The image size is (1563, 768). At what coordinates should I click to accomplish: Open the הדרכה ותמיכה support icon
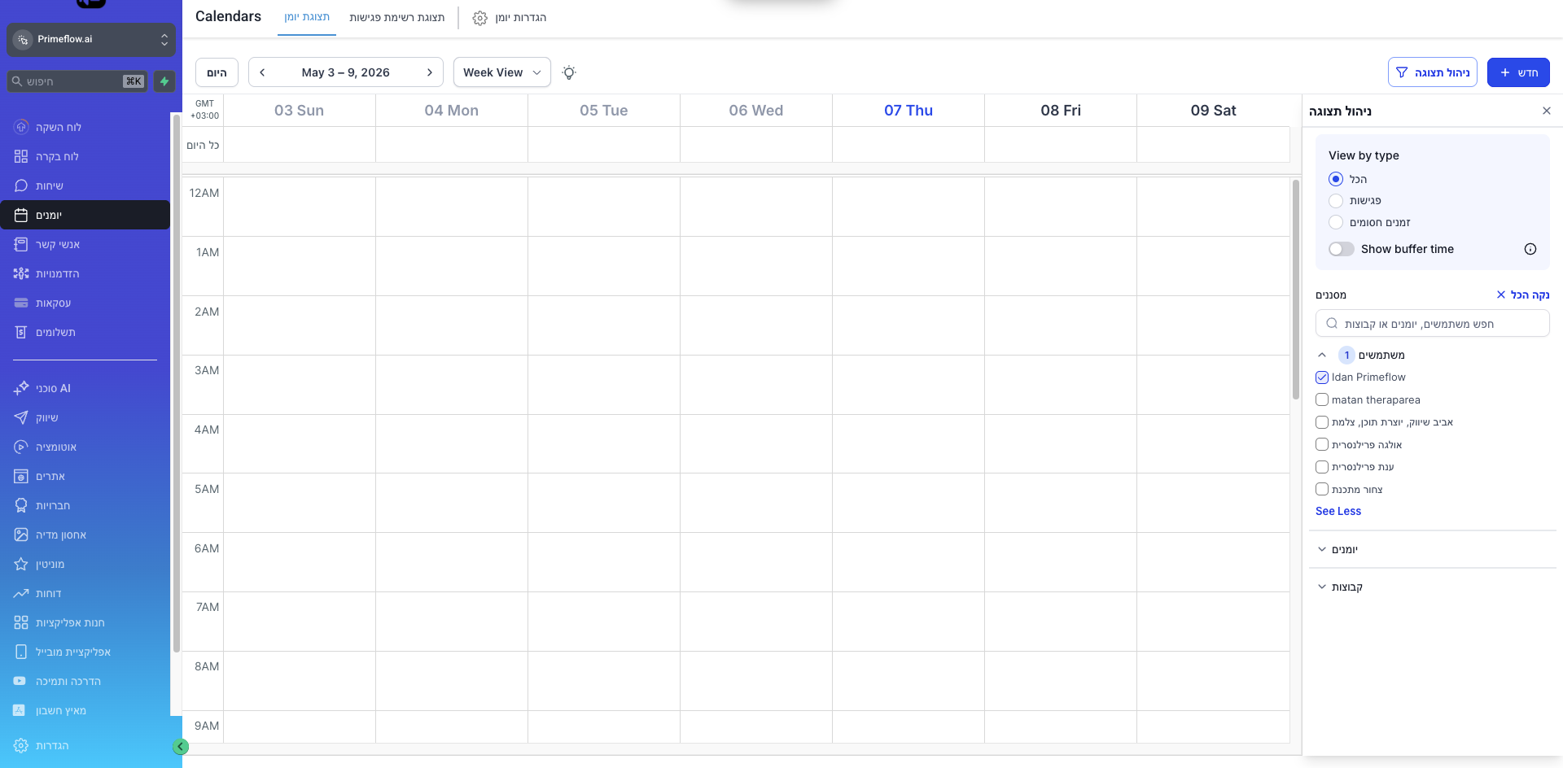pos(20,681)
